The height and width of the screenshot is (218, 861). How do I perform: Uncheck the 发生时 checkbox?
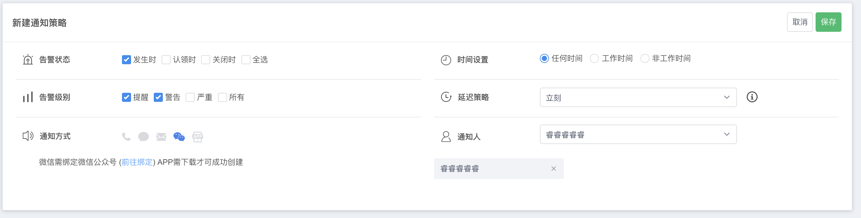click(126, 59)
